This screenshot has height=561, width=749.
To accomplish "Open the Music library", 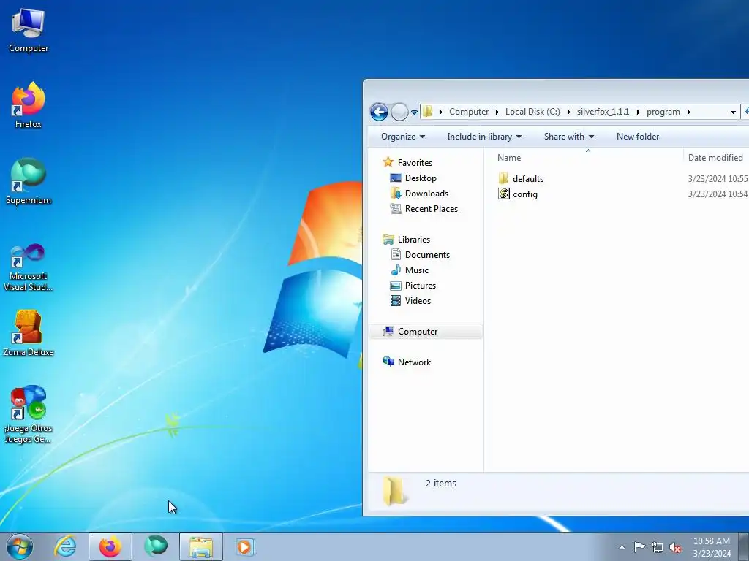I will (x=416, y=270).
